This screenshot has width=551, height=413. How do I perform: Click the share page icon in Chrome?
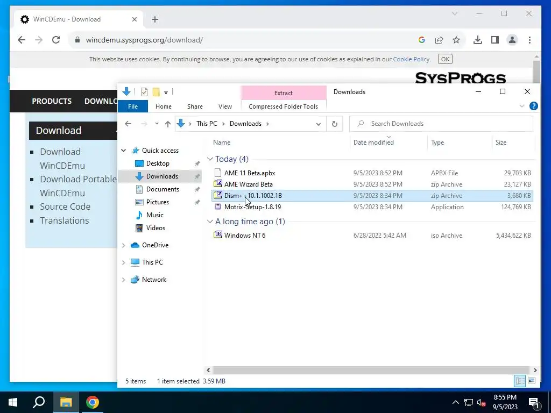click(x=439, y=40)
